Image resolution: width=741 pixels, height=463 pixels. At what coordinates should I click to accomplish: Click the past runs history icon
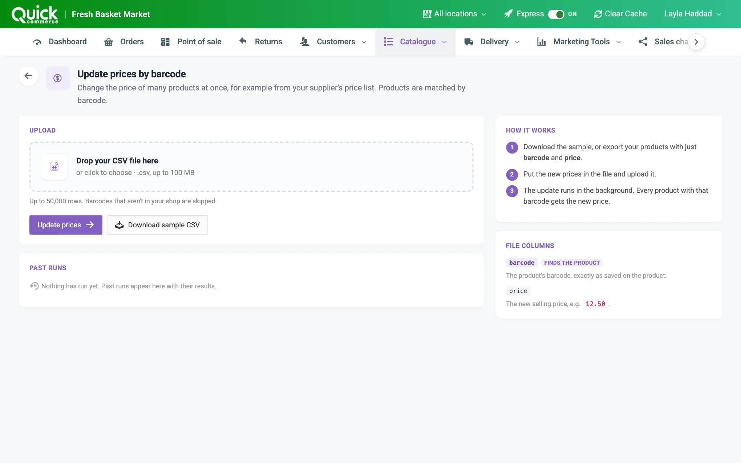click(x=34, y=286)
